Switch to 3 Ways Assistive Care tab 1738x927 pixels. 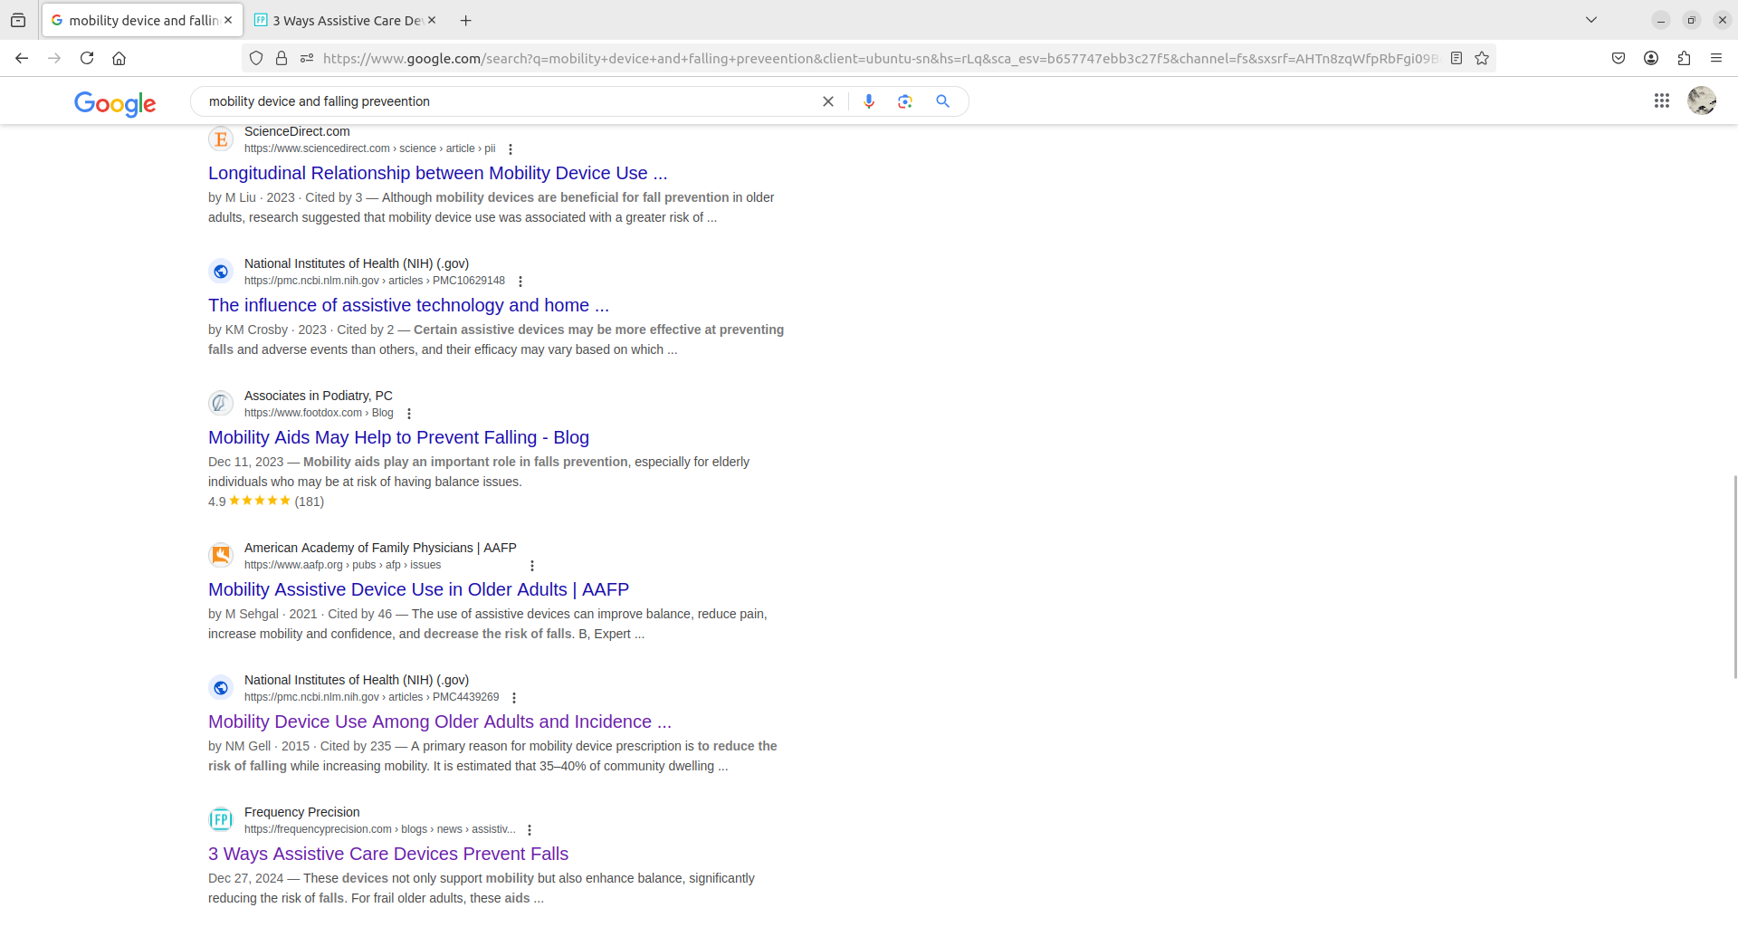[x=345, y=20]
